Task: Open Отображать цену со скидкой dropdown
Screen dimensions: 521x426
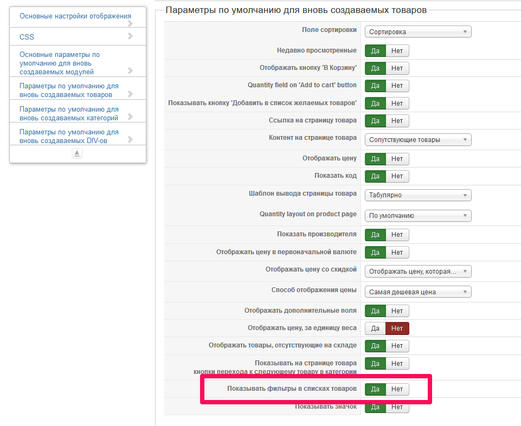Action: tap(418, 272)
